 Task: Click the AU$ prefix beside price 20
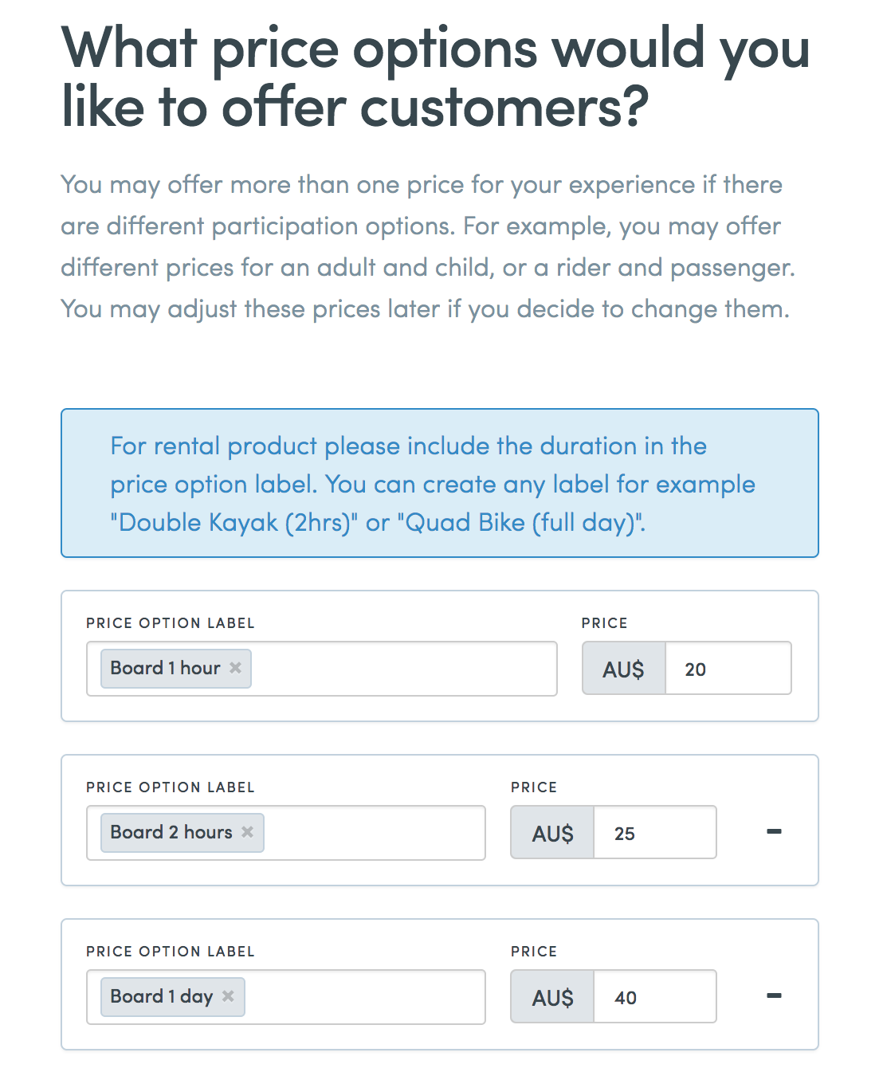point(624,669)
